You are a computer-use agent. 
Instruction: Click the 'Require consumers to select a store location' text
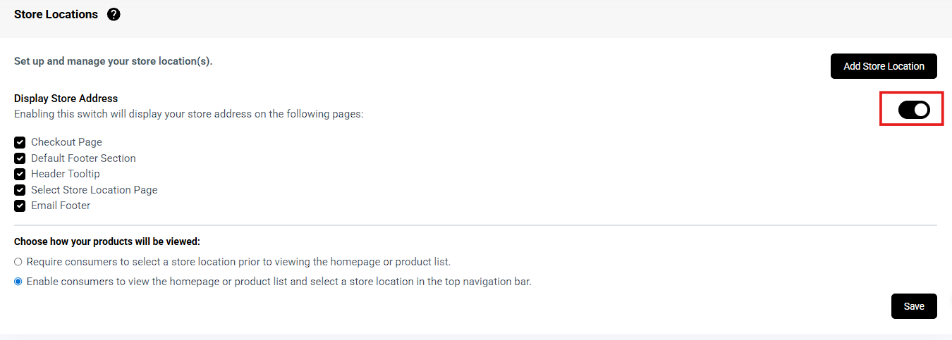(238, 262)
